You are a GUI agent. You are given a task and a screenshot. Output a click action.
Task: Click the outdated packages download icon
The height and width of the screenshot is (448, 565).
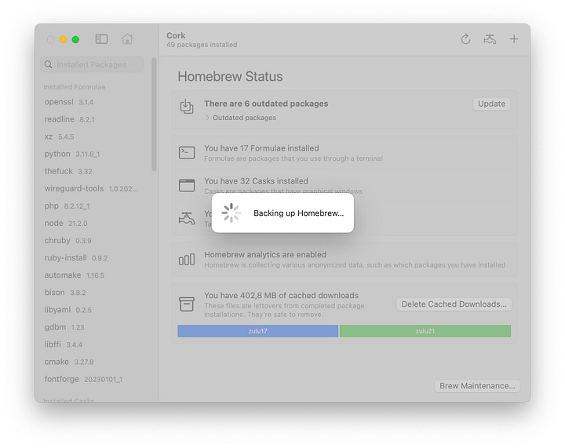[x=187, y=107]
